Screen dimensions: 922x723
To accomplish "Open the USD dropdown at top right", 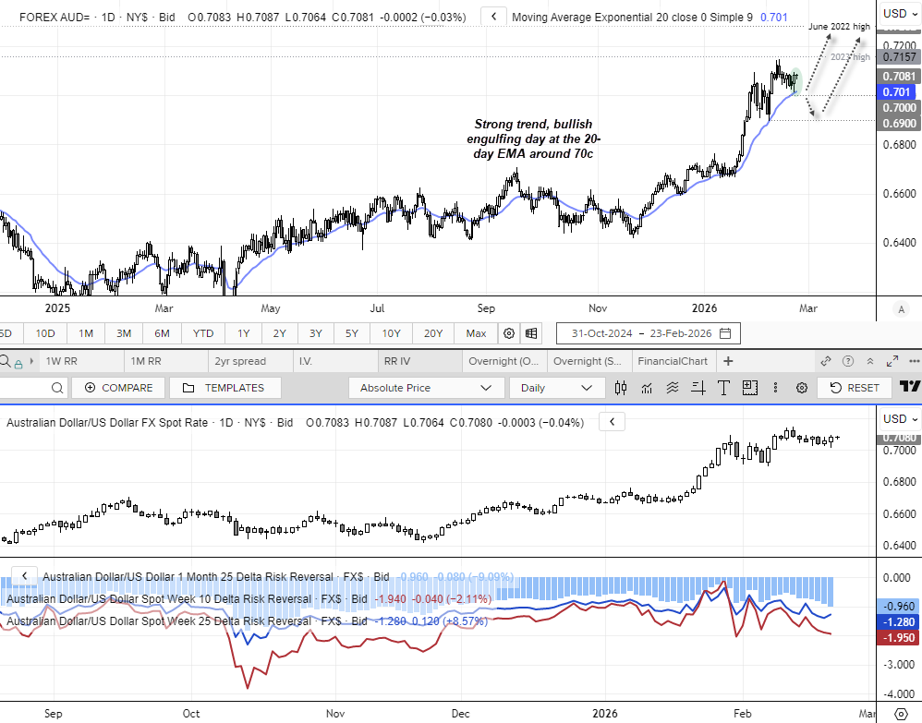I will tap(897, 13).
